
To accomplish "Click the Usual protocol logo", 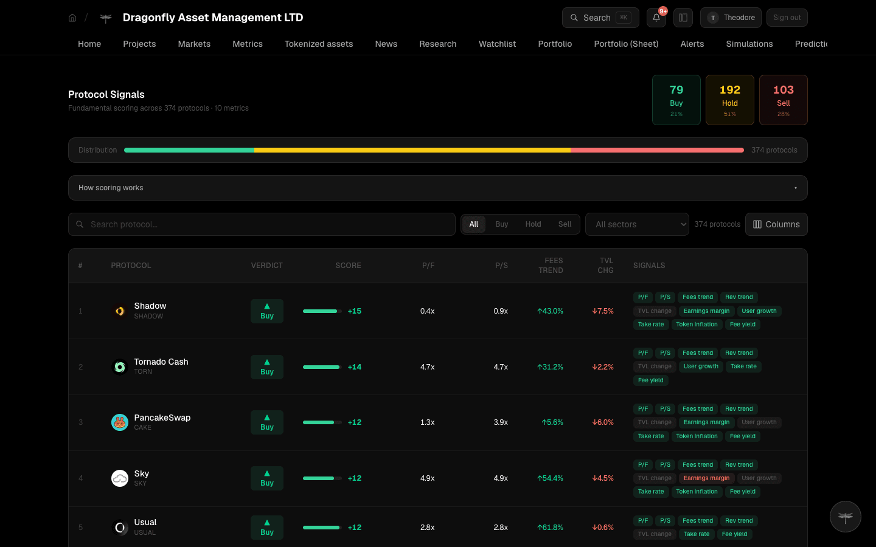I will 120,528.
